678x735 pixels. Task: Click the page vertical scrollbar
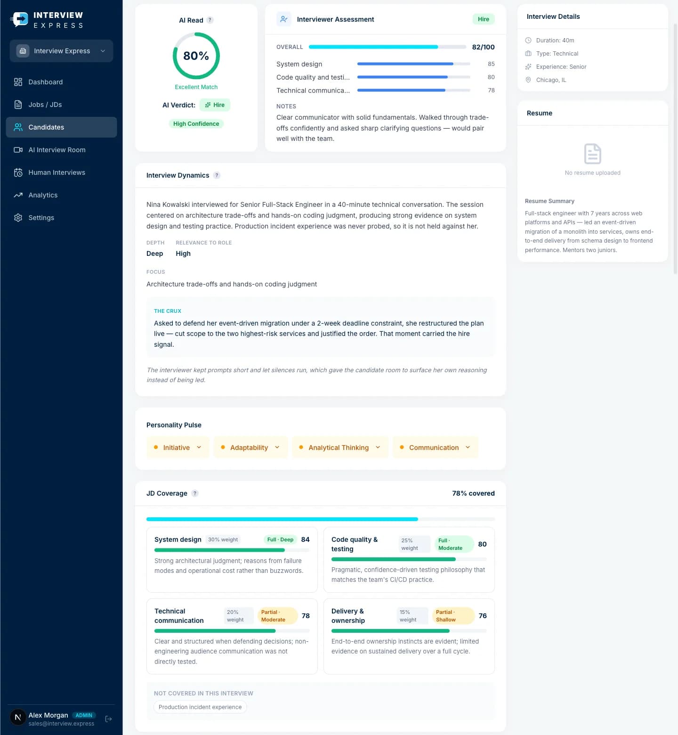(675, 148)
